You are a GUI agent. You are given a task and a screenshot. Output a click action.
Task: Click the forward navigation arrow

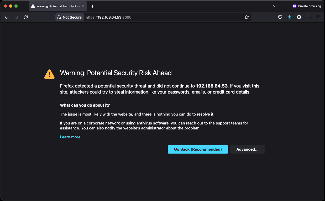16,17
